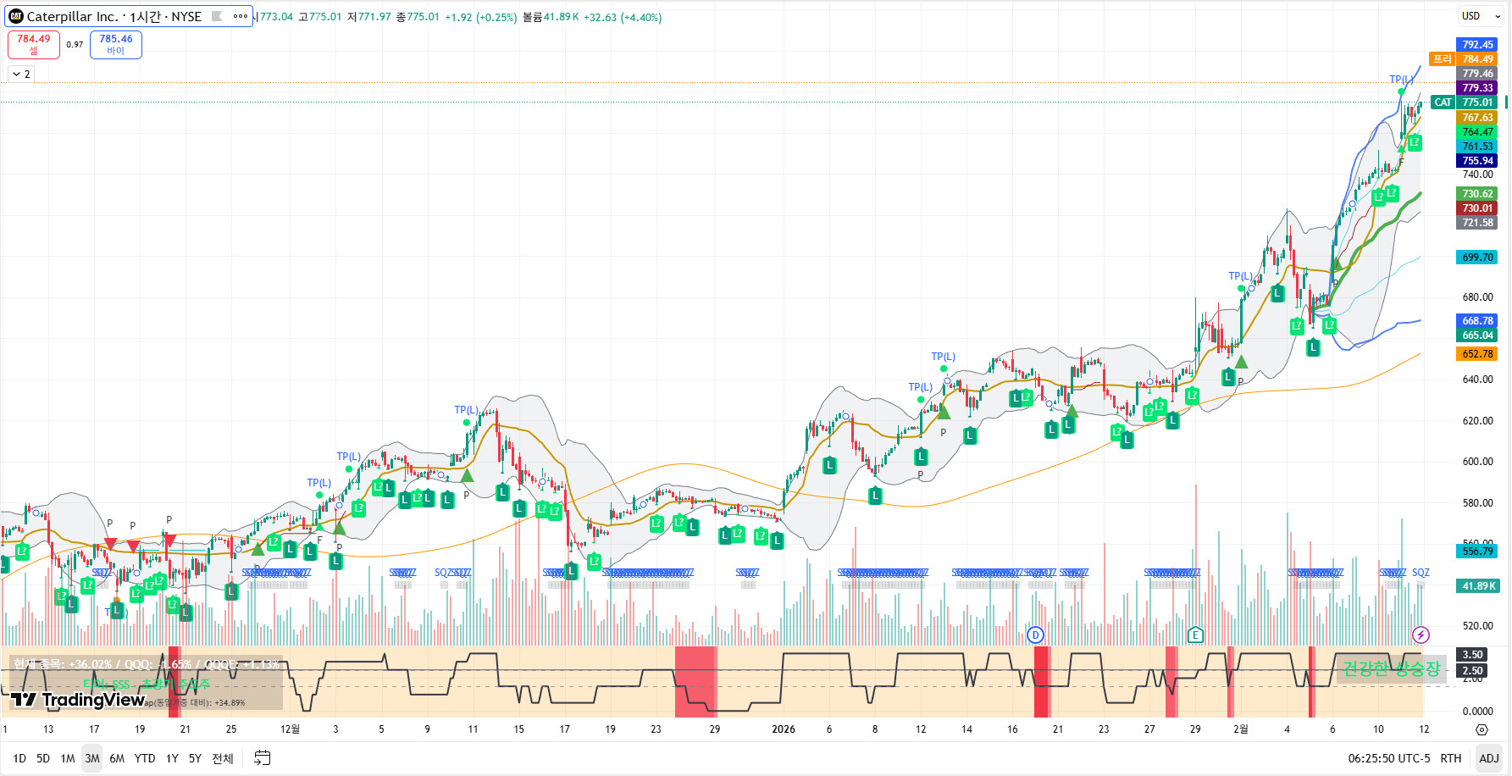The height and width of the screenshot is (776, 1512).
Task: Click the 2월 label on time axis
Action: tap(1240, 729)
